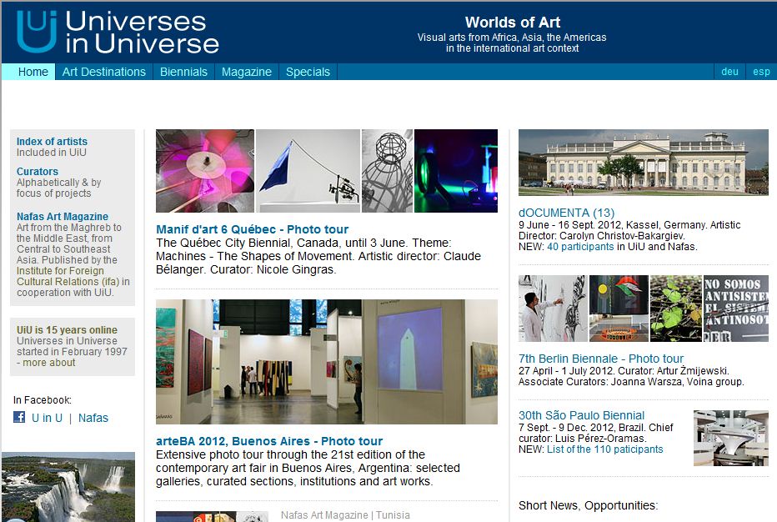Click the Facebook icon

[x=19, y=417]
